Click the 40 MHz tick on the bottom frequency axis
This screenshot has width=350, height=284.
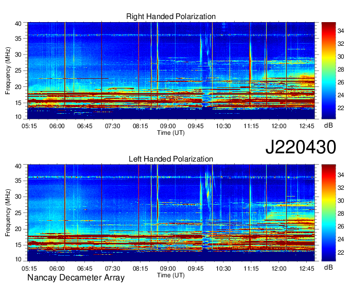pyautogui.click(x=18, y=166)
